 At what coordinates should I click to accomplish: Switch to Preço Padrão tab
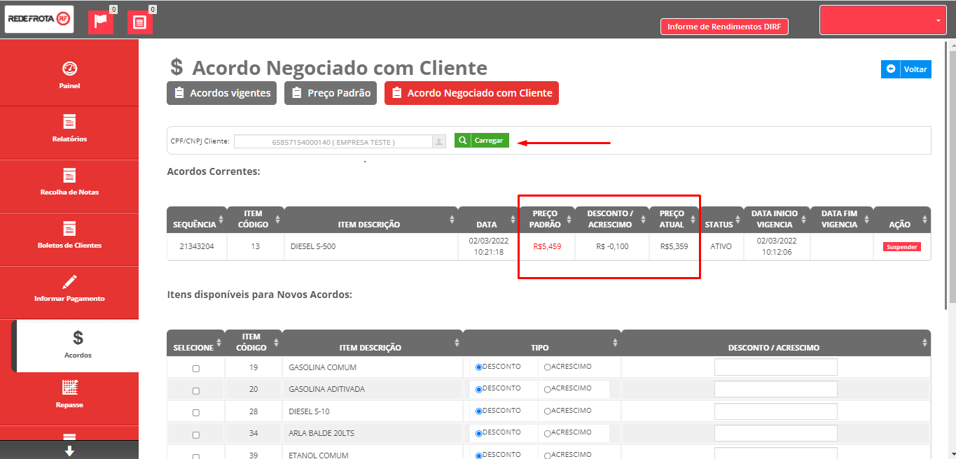point(331,93)
